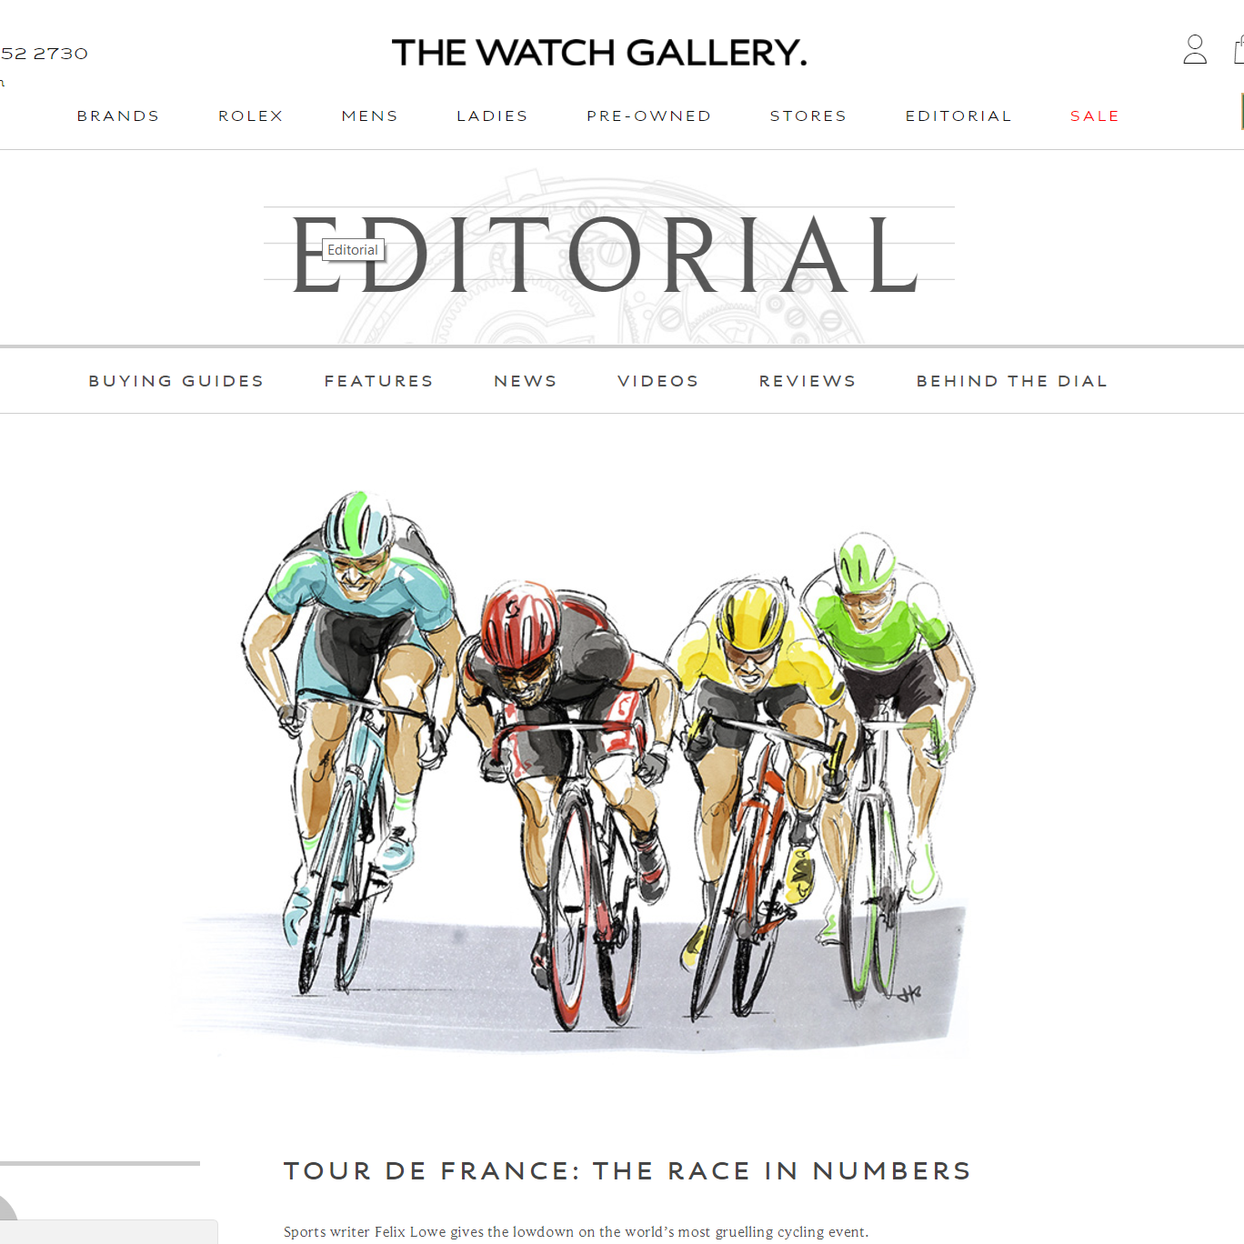Select Pre-Owned in navigation bar

click(649, 116)
